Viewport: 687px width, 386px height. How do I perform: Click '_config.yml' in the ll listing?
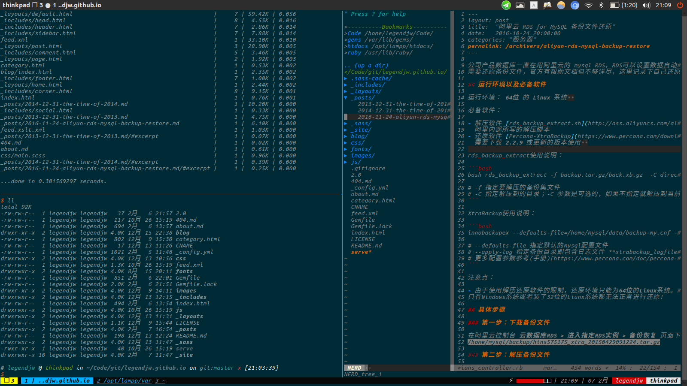pyautogui.click(x=195, y=252)
